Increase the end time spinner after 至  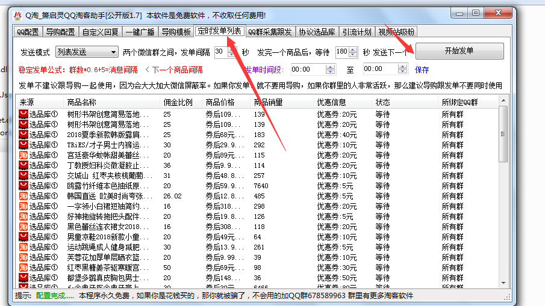point(402,67)
